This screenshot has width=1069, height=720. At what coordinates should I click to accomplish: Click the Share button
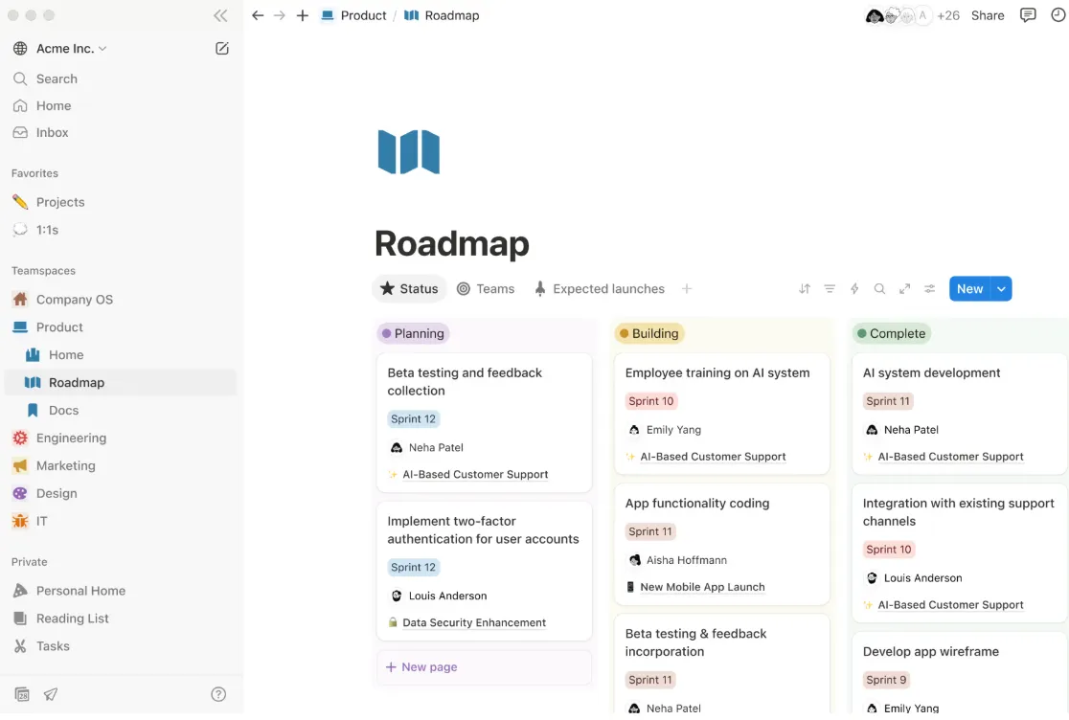click(x=988, y=15)
